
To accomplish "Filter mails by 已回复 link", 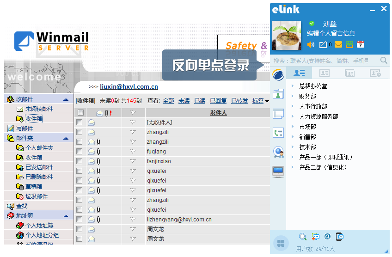I will [x=218, y=101].
